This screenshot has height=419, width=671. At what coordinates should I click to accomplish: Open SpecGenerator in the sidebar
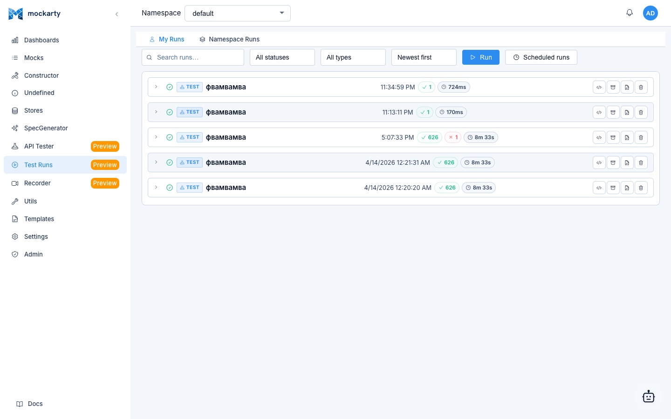(65, 128)
